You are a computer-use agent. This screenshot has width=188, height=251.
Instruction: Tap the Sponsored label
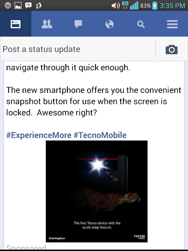pos(26,247)
